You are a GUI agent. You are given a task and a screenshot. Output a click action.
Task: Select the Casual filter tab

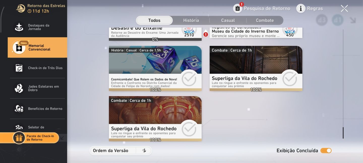(228, 20)
